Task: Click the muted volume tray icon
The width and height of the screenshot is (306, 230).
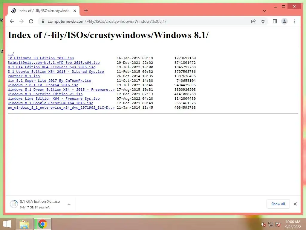Action: click(263, 224)
